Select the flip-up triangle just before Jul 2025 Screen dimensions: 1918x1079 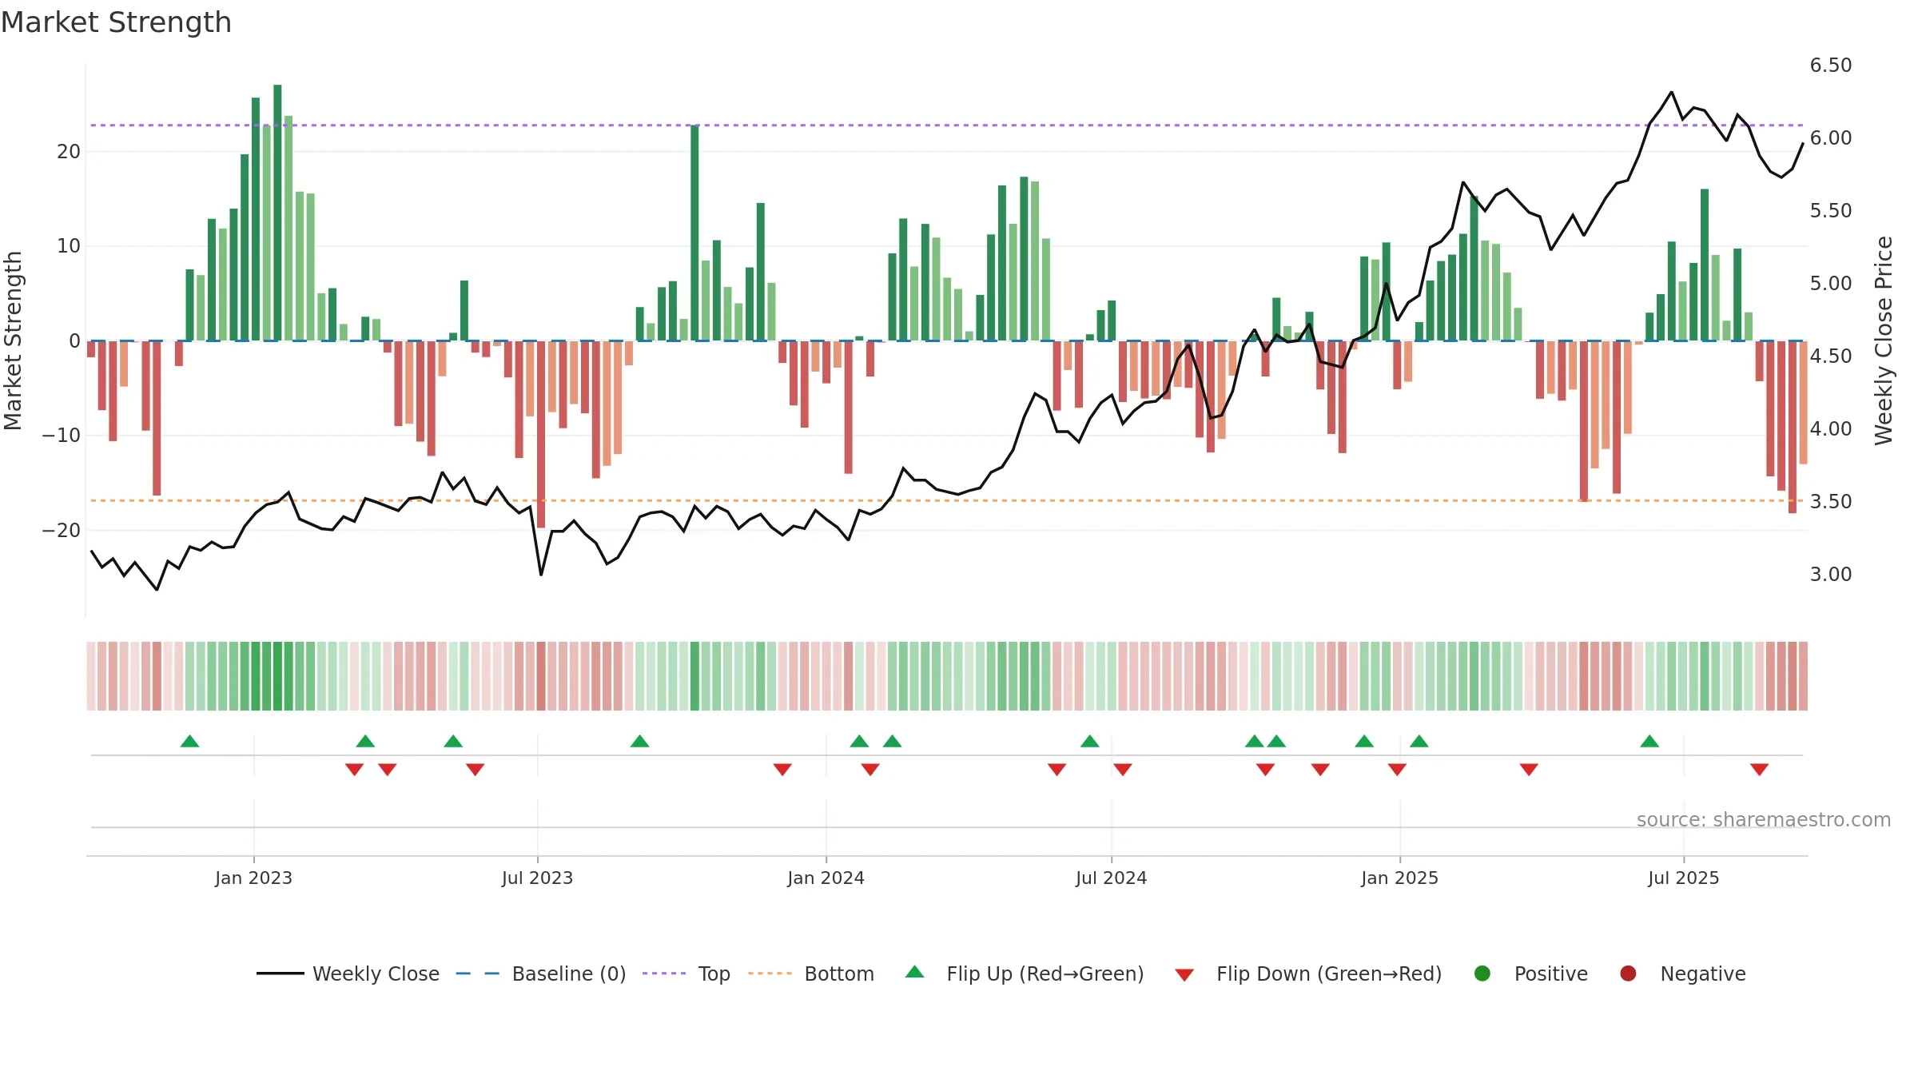[x=1649, y=741]
